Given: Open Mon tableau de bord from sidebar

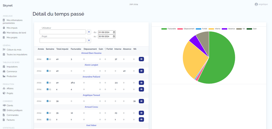Looking at the screenshot, I should click(16, 33).
